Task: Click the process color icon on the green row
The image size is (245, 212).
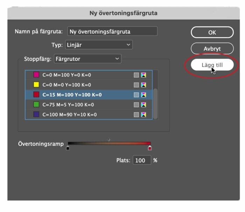Action: click(x=136, y=105)
